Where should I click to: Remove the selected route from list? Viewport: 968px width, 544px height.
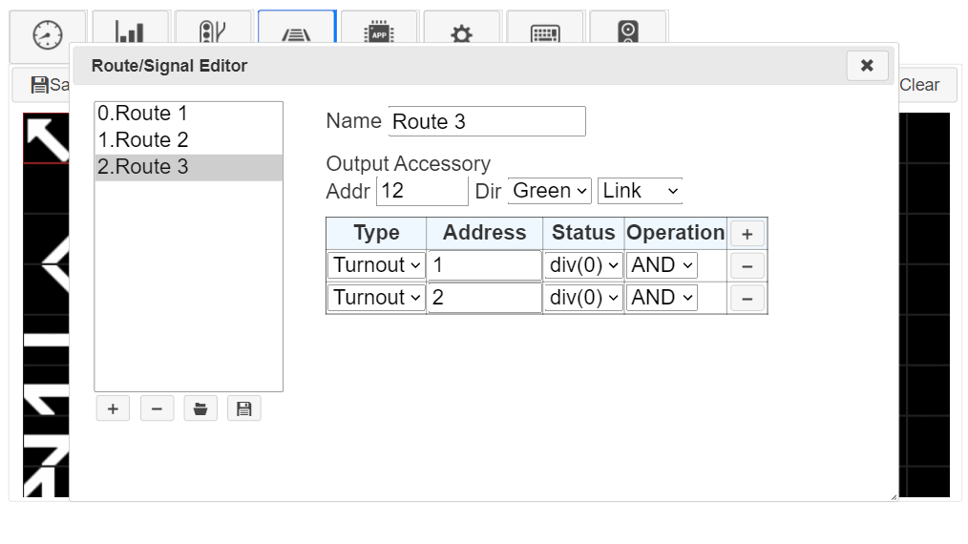click(x=157, y=408)
